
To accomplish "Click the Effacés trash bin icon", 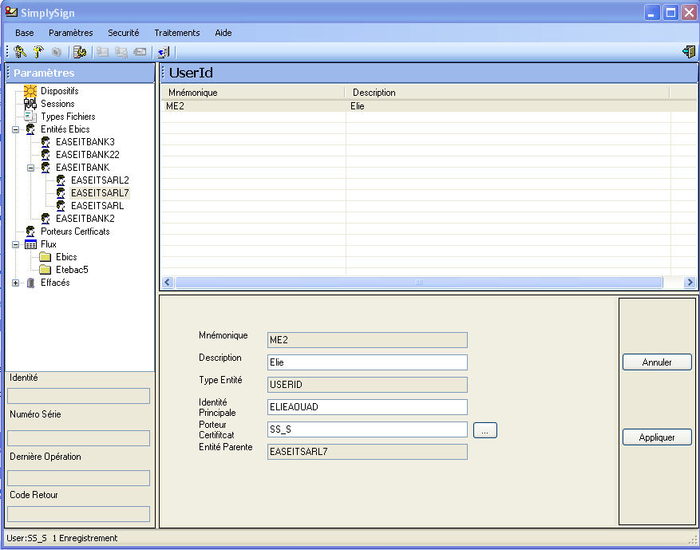I will pos(30,283).
